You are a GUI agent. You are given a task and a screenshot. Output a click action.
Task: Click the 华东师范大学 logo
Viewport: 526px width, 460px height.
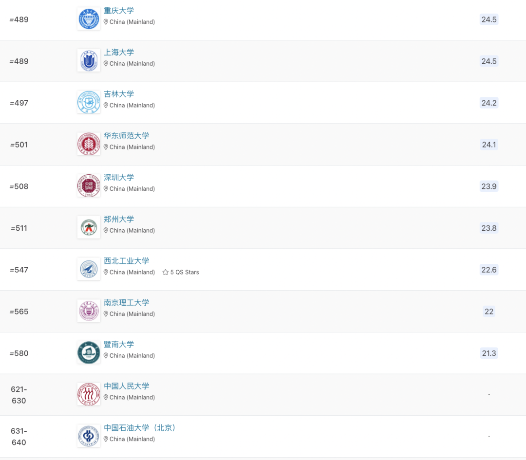(x=89, y=145)
